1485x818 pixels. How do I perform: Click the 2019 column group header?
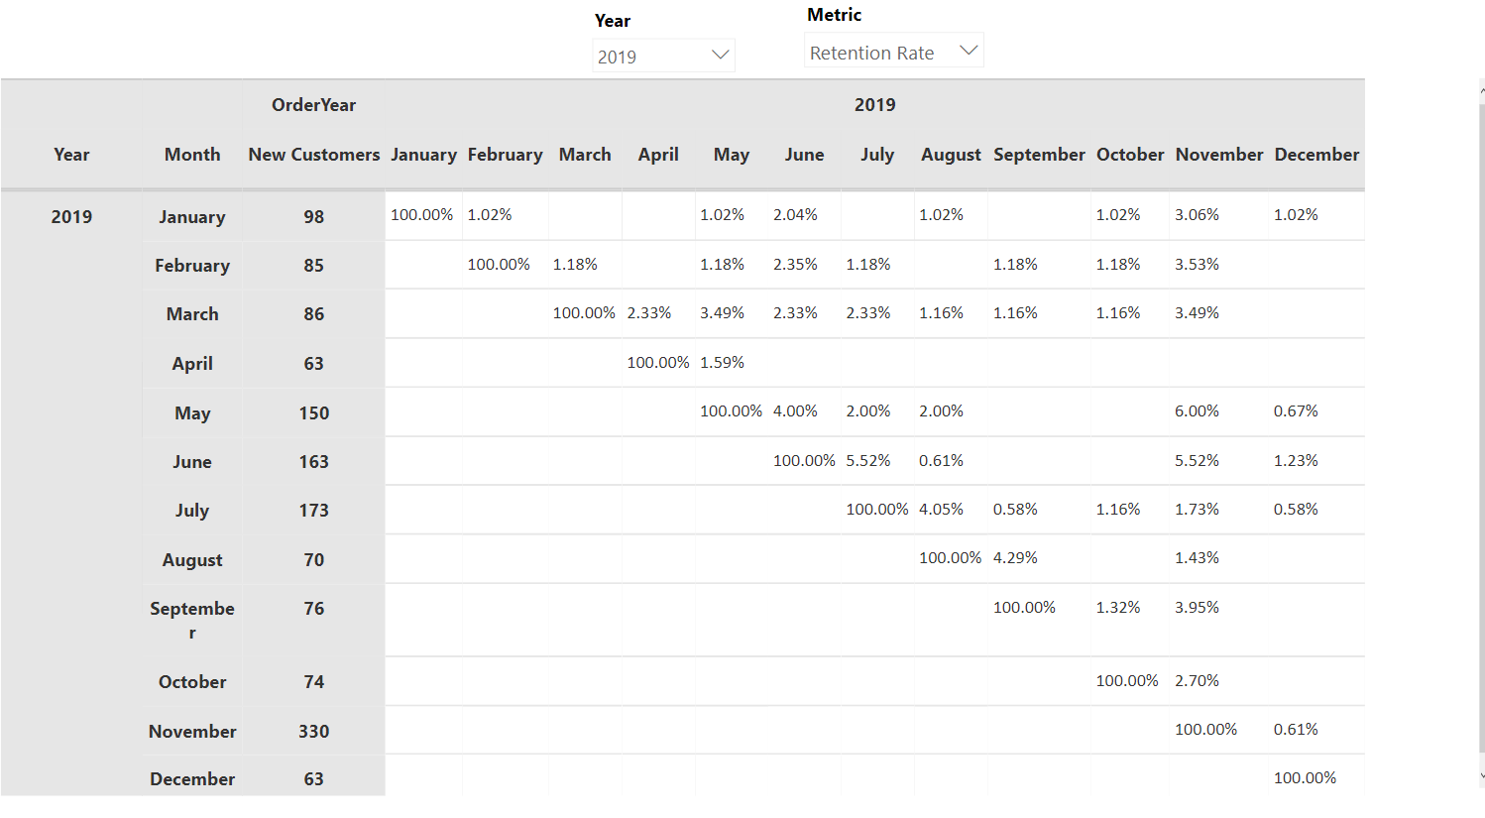click(x=874, y=105)
